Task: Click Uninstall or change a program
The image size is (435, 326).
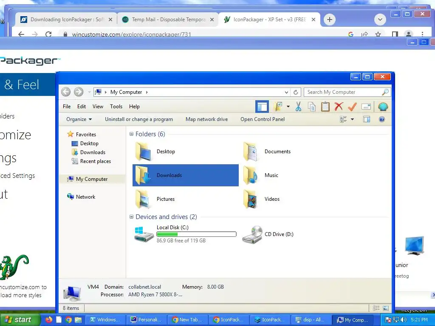Action: pyautogui.click(x=139, y=119)
